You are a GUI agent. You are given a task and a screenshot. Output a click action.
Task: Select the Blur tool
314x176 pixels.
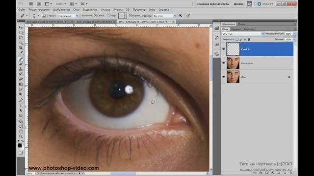coord(21,89)
